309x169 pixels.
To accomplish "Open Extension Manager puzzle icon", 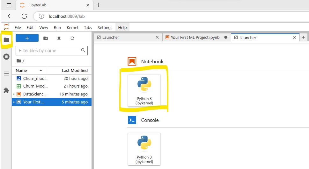I will (x=6, y=90).
